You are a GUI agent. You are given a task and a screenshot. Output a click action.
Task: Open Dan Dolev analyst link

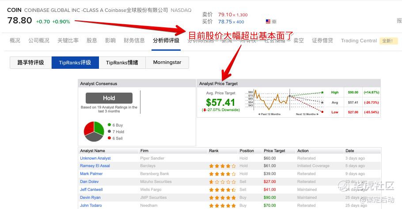pos(89,182)
